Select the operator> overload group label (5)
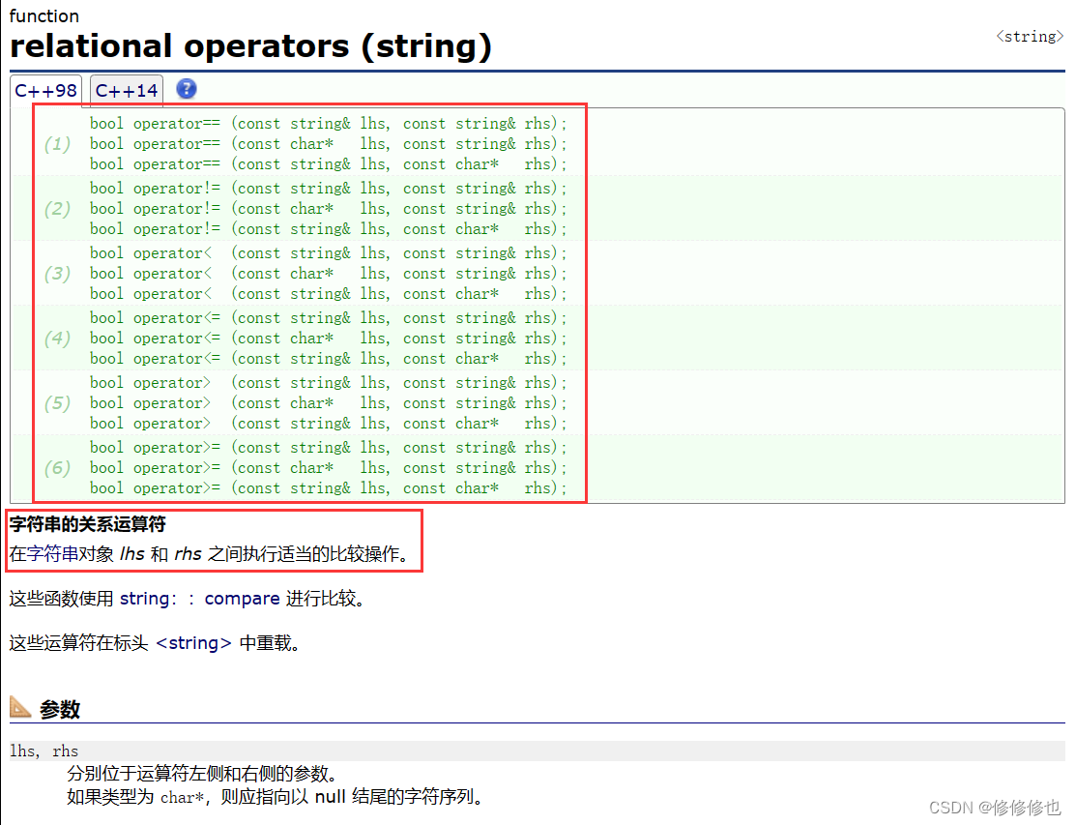The image size is (1076, 825). coord(55,402)
